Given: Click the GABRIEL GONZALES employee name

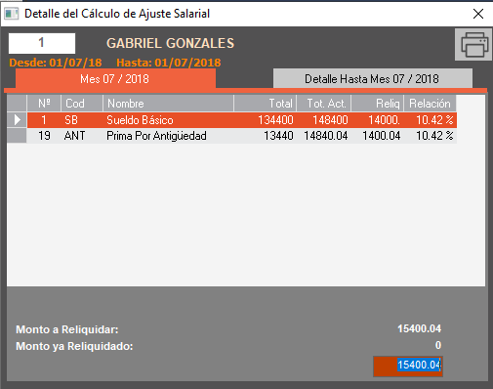Looking at the screenshot, I should pyautogui.click(x=170, y=43).
